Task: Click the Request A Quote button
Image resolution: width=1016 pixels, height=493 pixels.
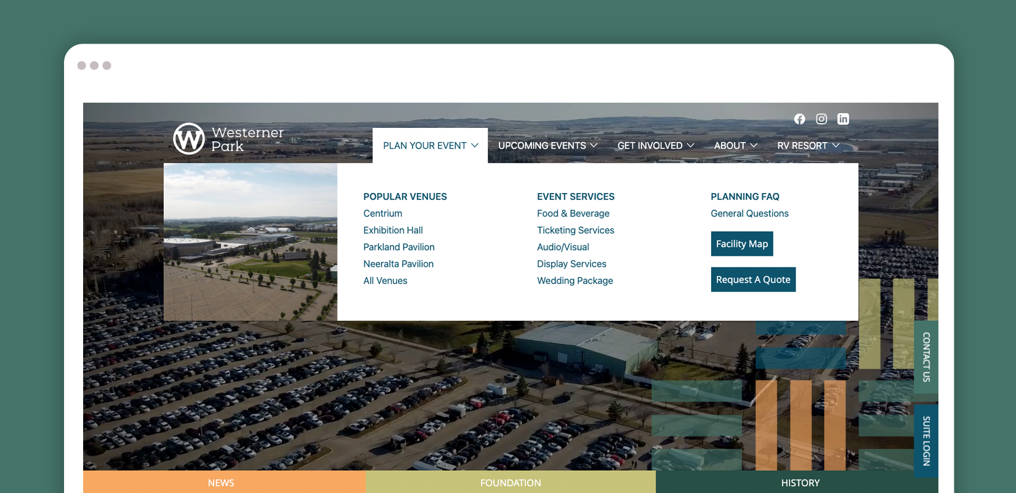Action: pyautogui.click(x=753, y=280)
